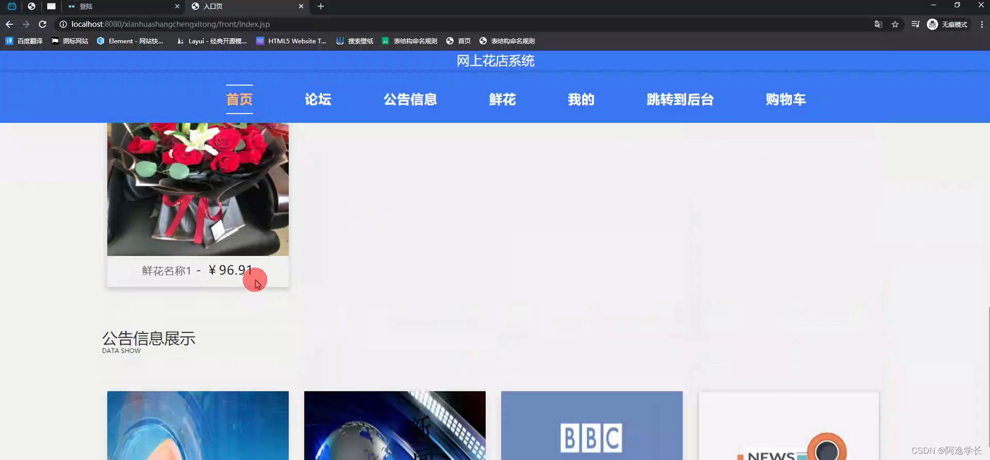The height and width of the screenshot is (460, 990).
Task: Click the white rectangle pinned tab
Action: [51, 6]
